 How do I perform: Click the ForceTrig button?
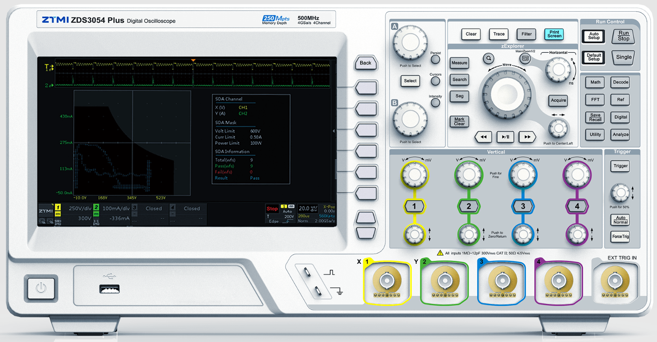(620, 237)
